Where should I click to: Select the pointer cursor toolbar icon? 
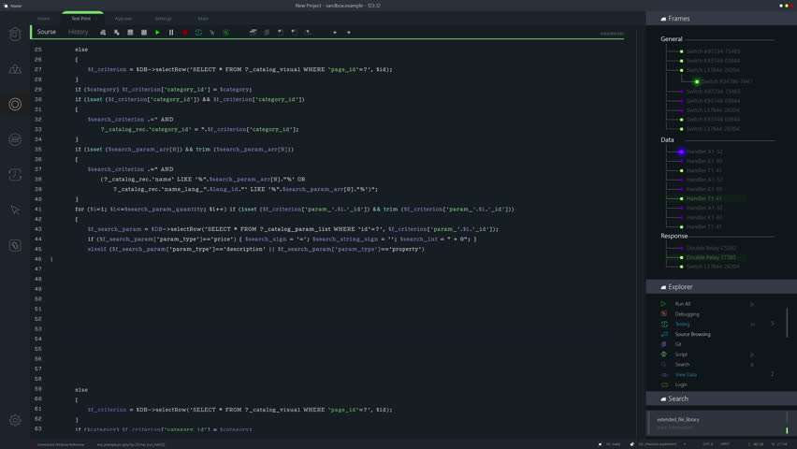click(x=212, y=33)
